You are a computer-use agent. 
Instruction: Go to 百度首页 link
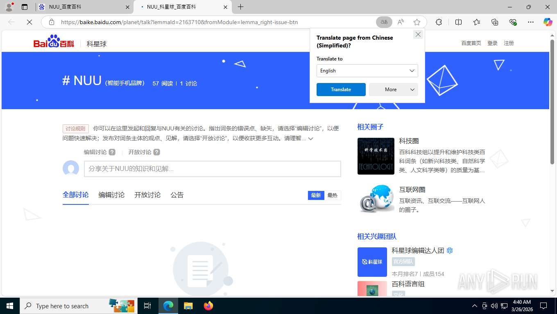point(471,43)
